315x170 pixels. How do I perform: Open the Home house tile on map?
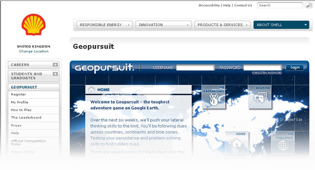tap(237, 143)
